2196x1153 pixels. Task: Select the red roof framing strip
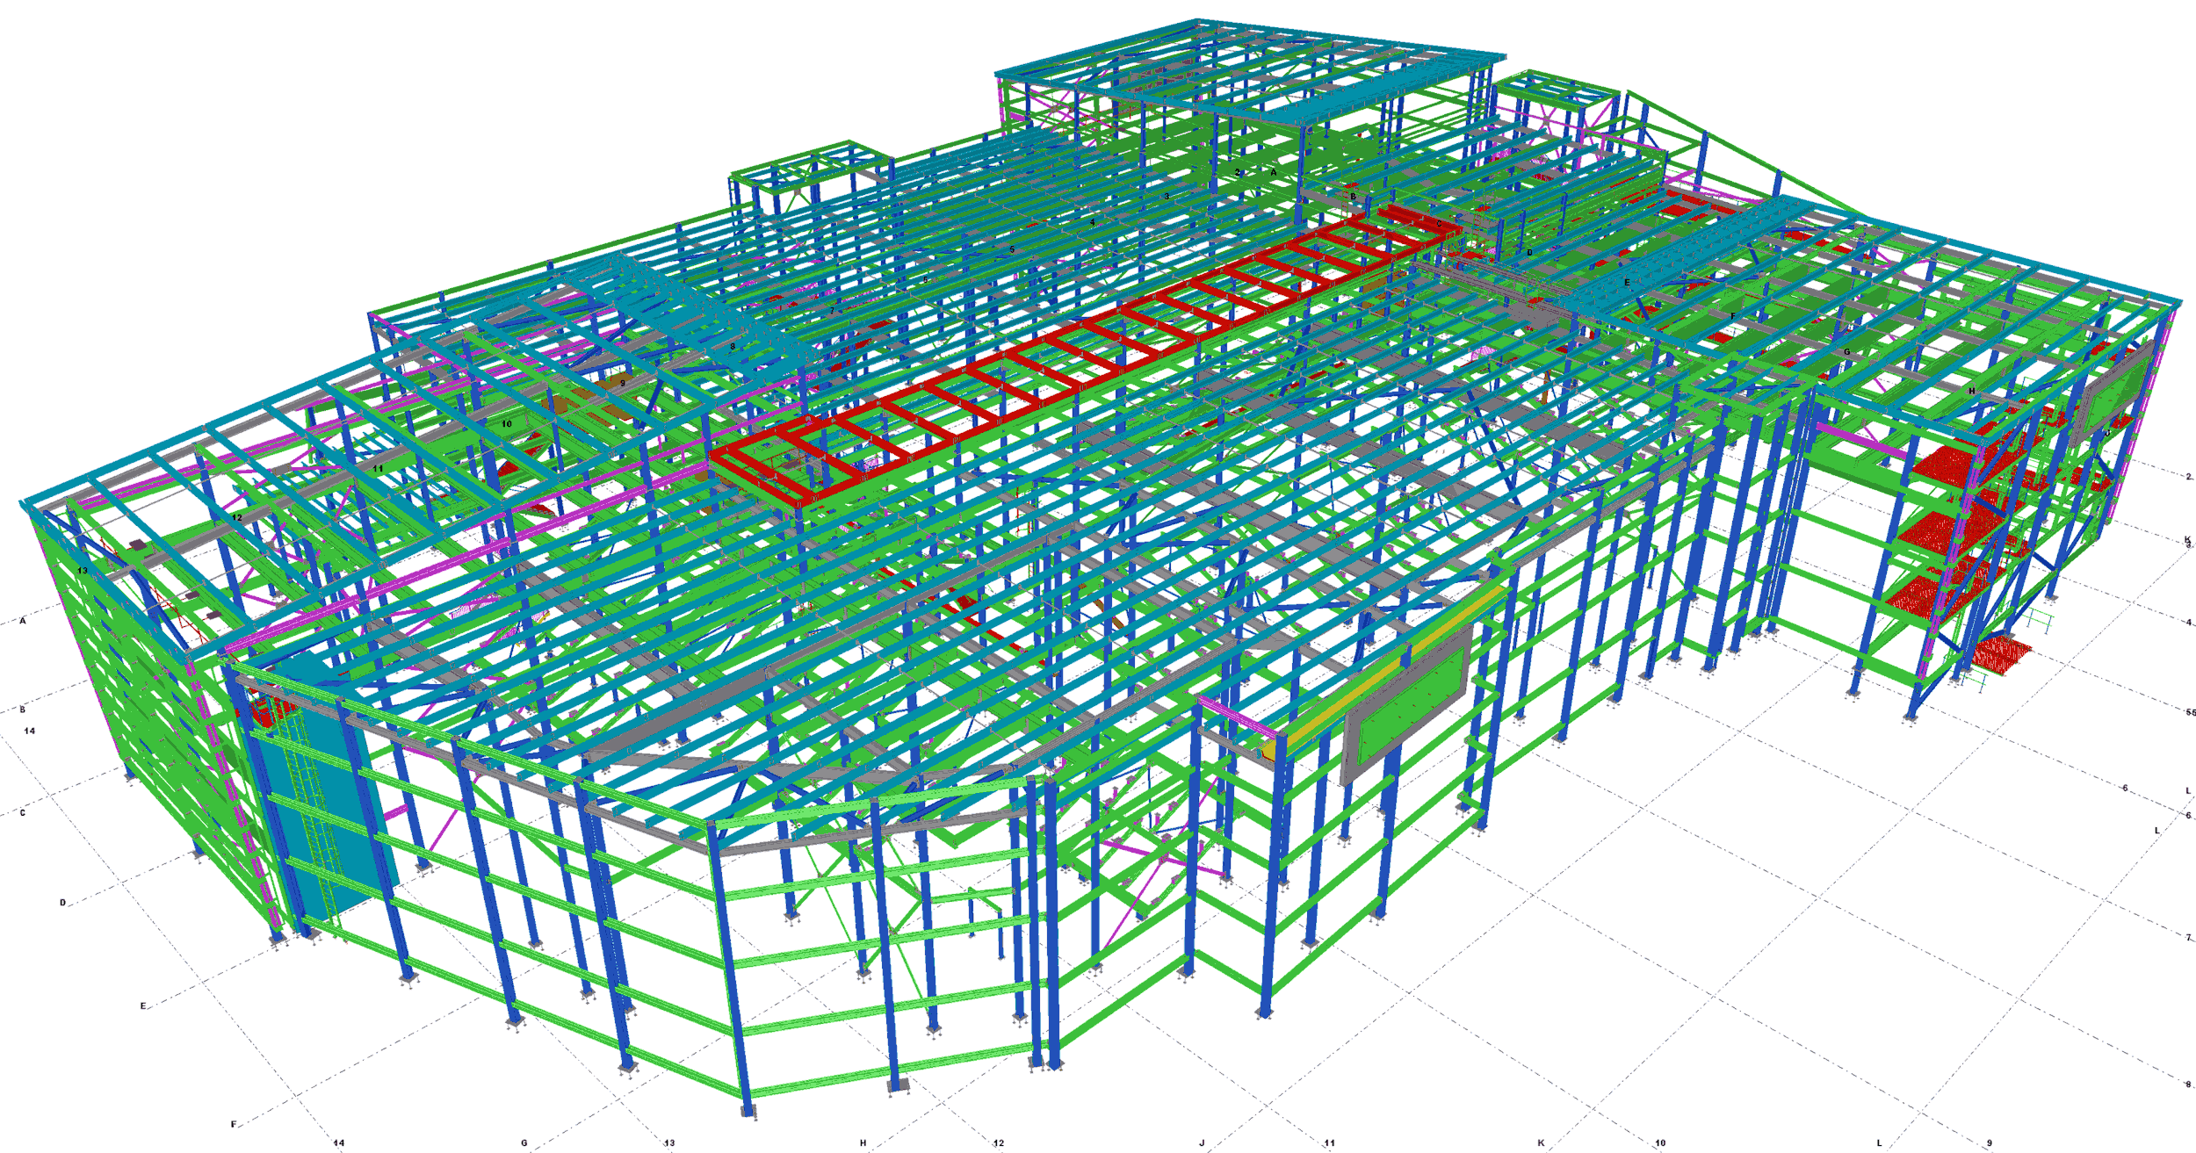[1085, 355]
